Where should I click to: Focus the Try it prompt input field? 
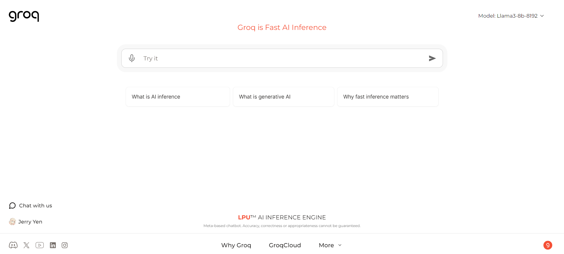(282, 58)
